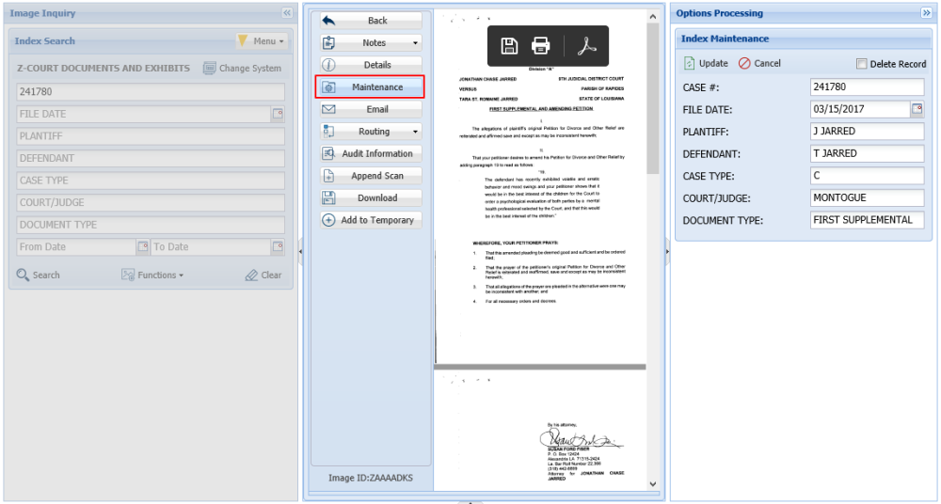Click Audit Information
Viewport: 941px width, 504px height.
click(x=371, y=153)
